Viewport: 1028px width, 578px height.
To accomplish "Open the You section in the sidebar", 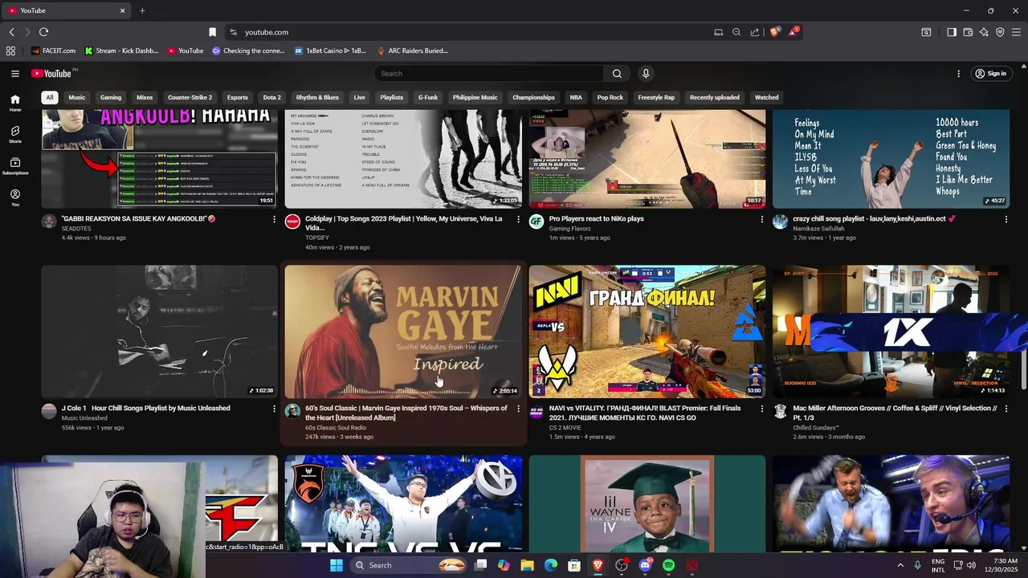I will point(15,197).
